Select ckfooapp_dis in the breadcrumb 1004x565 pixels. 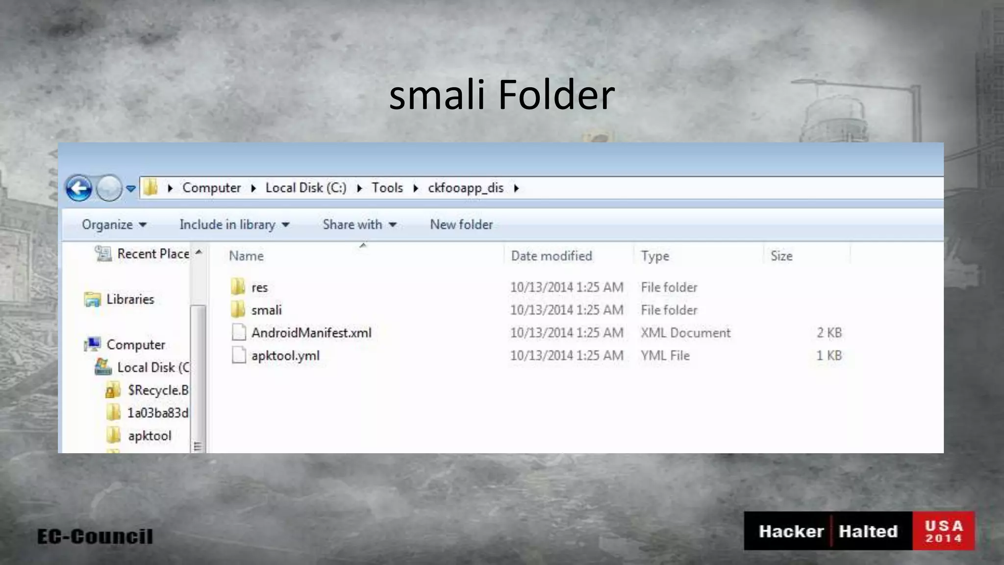click(466, 188)
